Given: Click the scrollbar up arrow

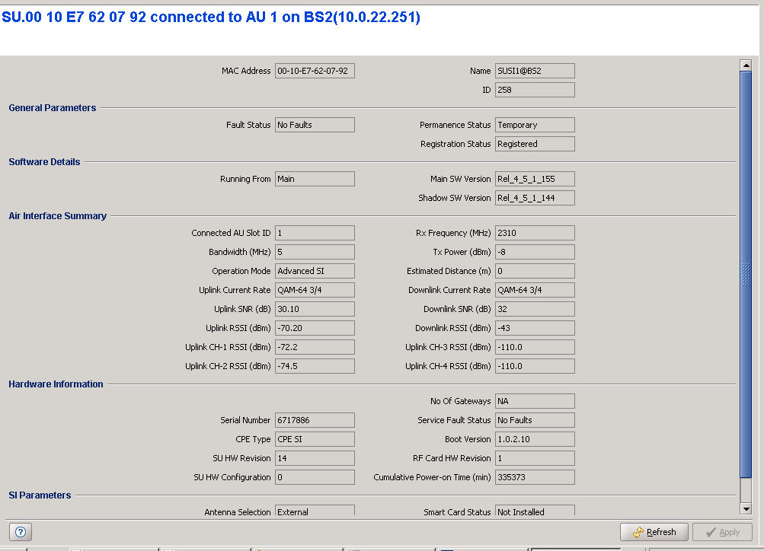Looking at the screenshot, I should (x=746, y=66).
